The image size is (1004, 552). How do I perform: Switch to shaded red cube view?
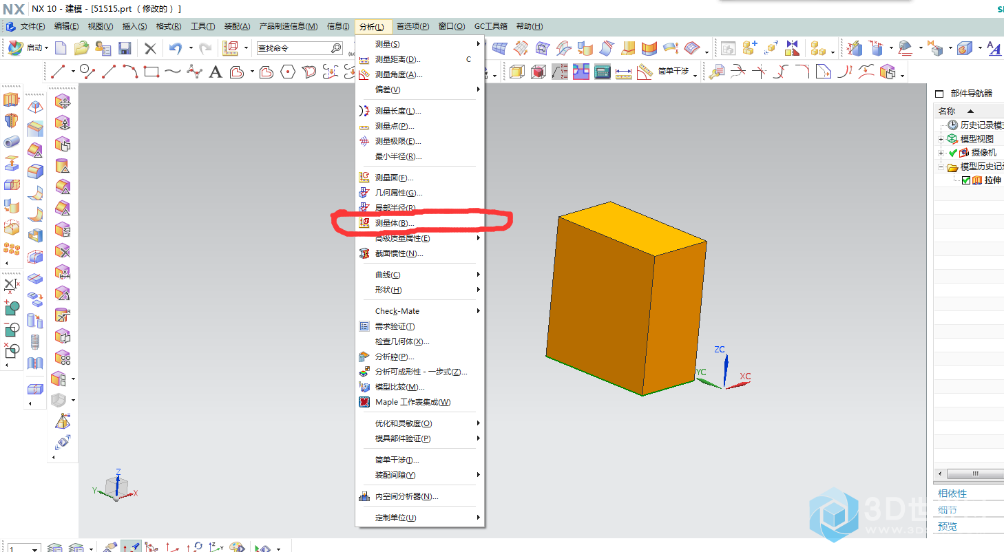pyautogui.click(x=538, y=72)
